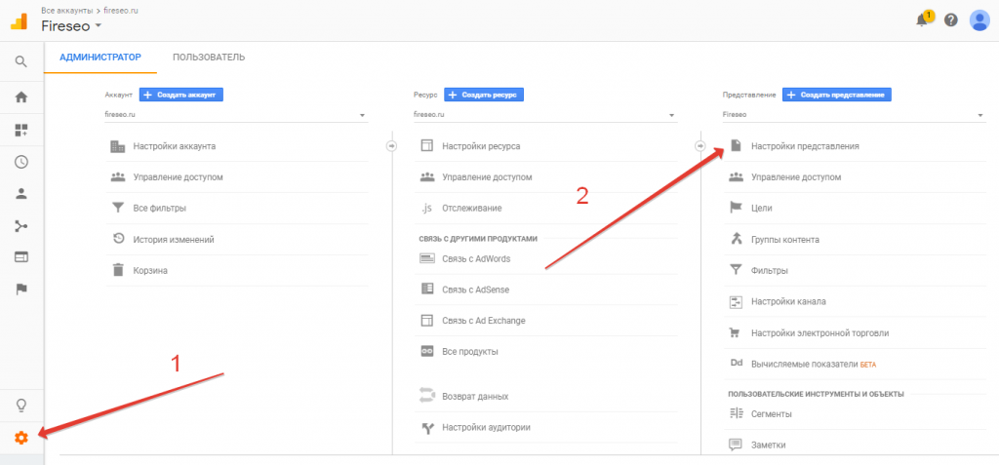Open Real-time reports clock icon
Viewport: 999px width, 465px height.
[x=20, y=162]
